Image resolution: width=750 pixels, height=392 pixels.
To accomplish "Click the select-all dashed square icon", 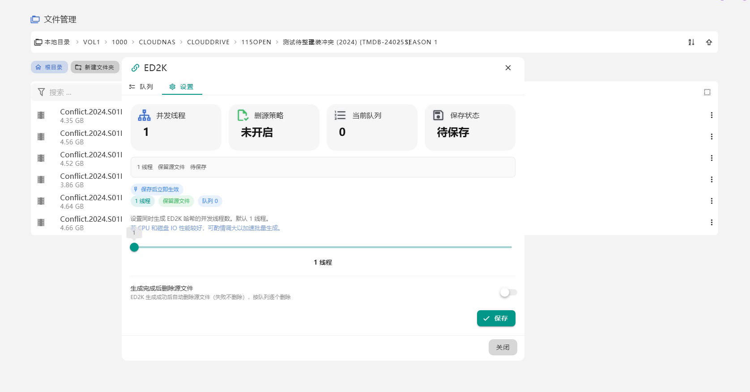I will coord(707,92).
